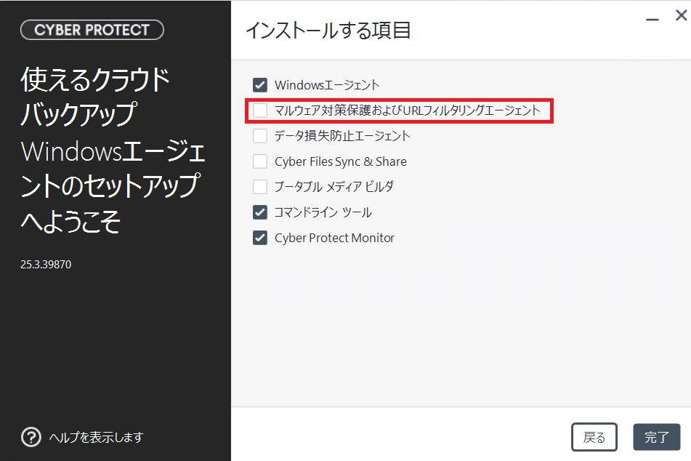Uncheck the Windowsエージェント checkbox
The width and height of the screenshot is (691, 461).
click(x=260, y=84)
